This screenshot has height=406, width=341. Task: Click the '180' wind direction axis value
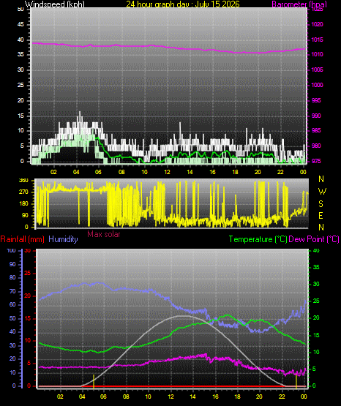[x=23, y=204]
